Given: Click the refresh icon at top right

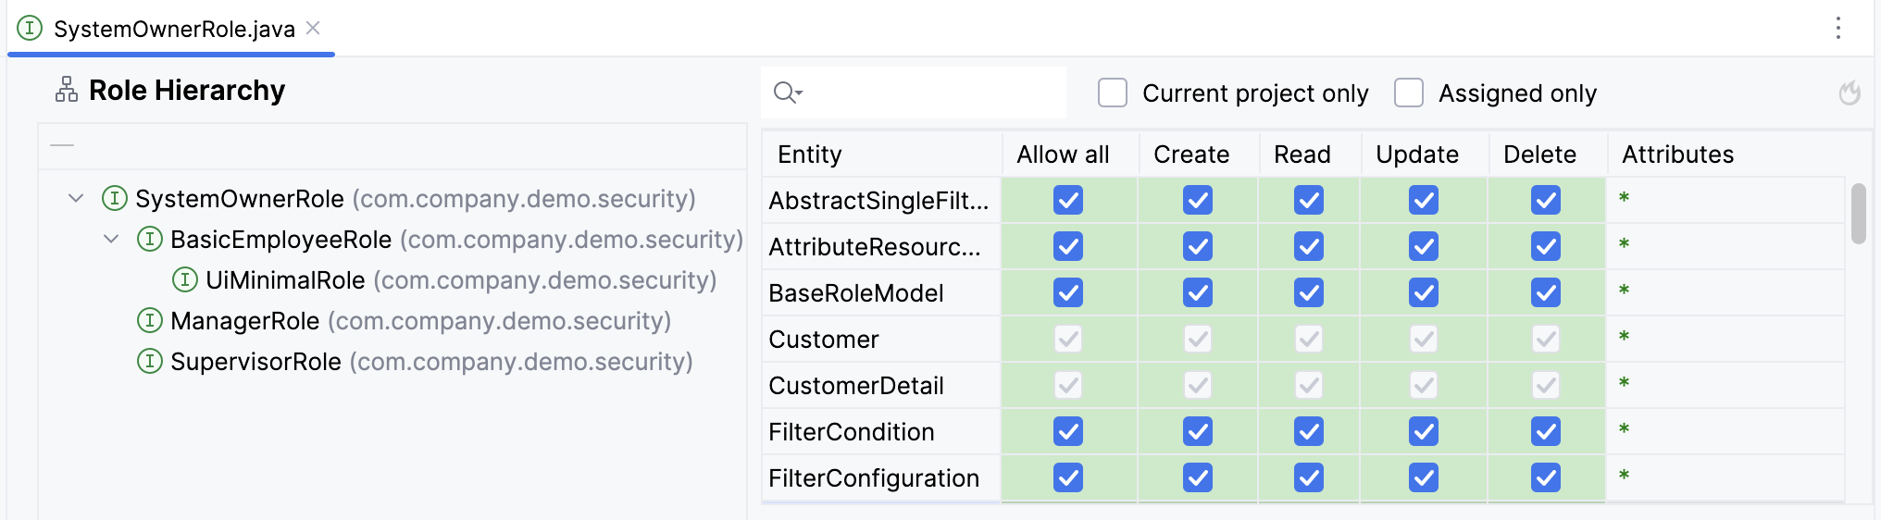Looking at the screenshot, I should 1849,93.
